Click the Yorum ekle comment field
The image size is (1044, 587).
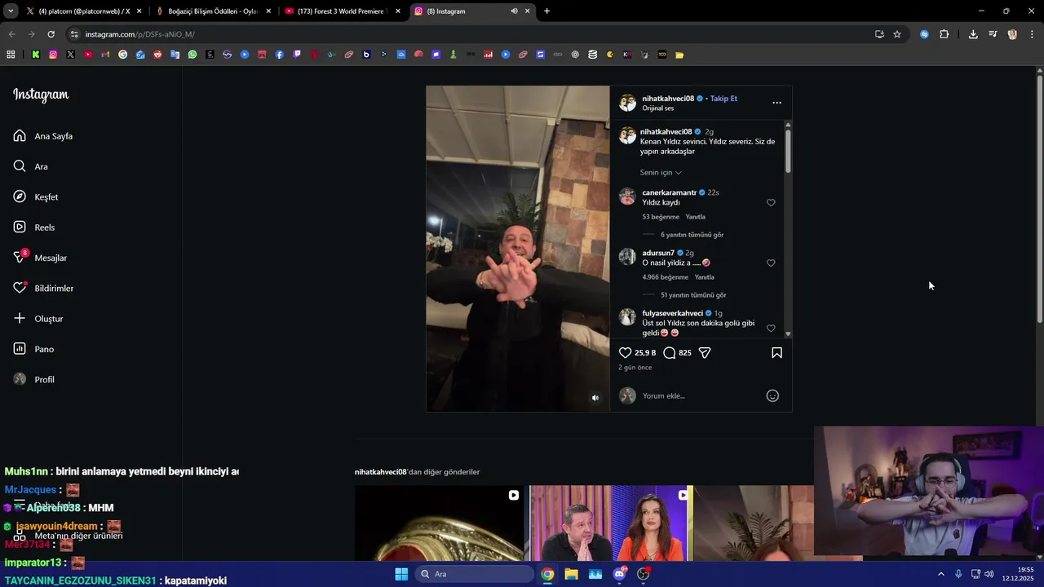coord(701,396)
